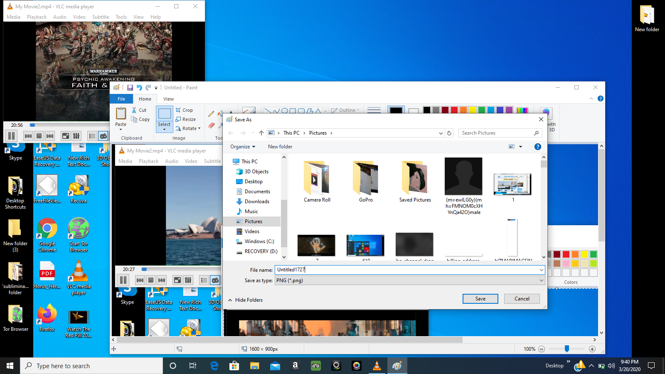Collapse folders with Hide Folders
The image size is (665, 374).
point(245,300)
